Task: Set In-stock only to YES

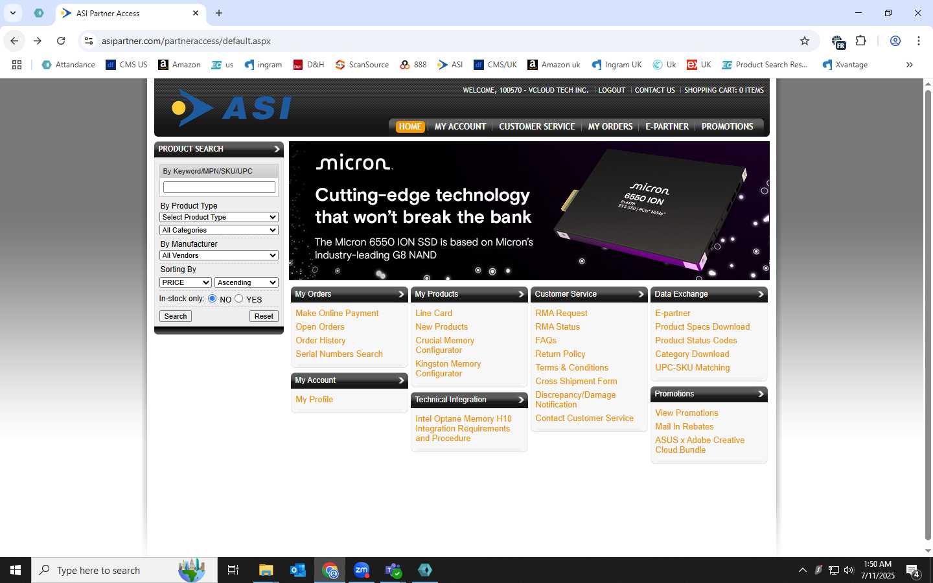Action: [x=239, y=299]
